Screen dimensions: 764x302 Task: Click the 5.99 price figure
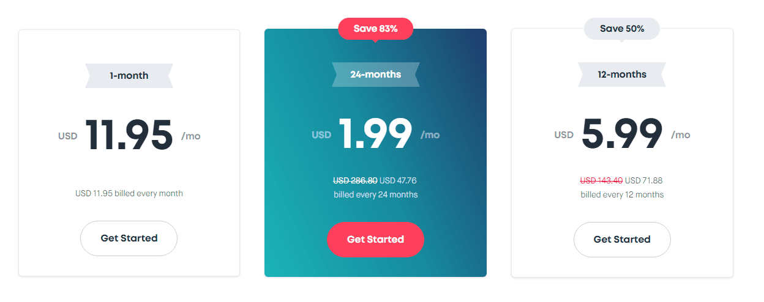click(622, 134)
